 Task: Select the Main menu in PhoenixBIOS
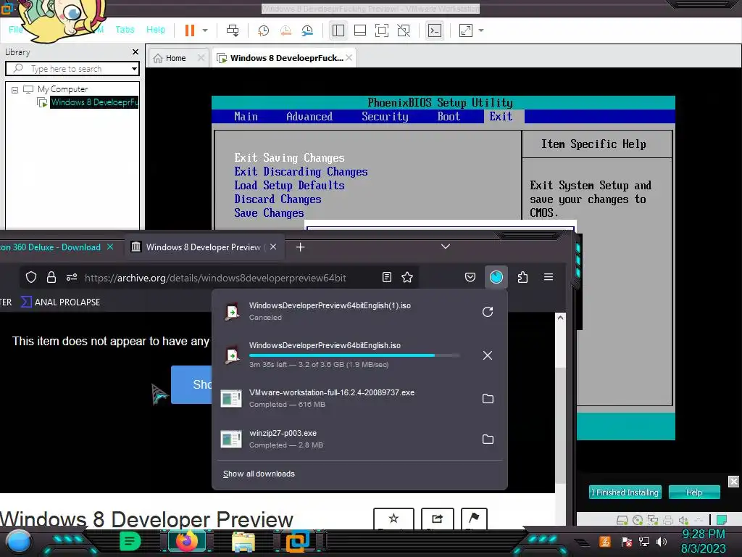click(x=246, y=117)
